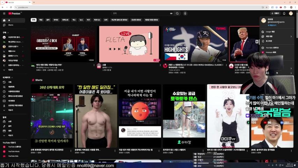Viewport: 298px width, 168px height.
Task: Click the search magnifier button
Action: click(x=177, y=14)
